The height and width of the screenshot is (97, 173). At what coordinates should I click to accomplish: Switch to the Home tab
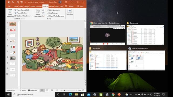pyautogui.click(x=16, y=6)
